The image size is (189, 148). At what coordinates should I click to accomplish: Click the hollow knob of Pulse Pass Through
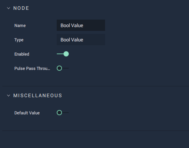point(59,68)
